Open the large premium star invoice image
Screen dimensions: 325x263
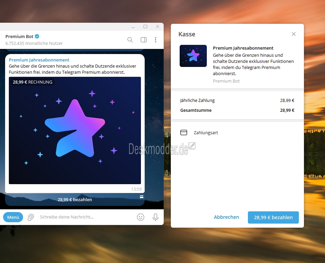pos(75,130)
